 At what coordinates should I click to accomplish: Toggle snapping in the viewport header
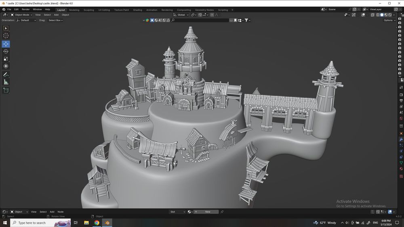point(200,15)
